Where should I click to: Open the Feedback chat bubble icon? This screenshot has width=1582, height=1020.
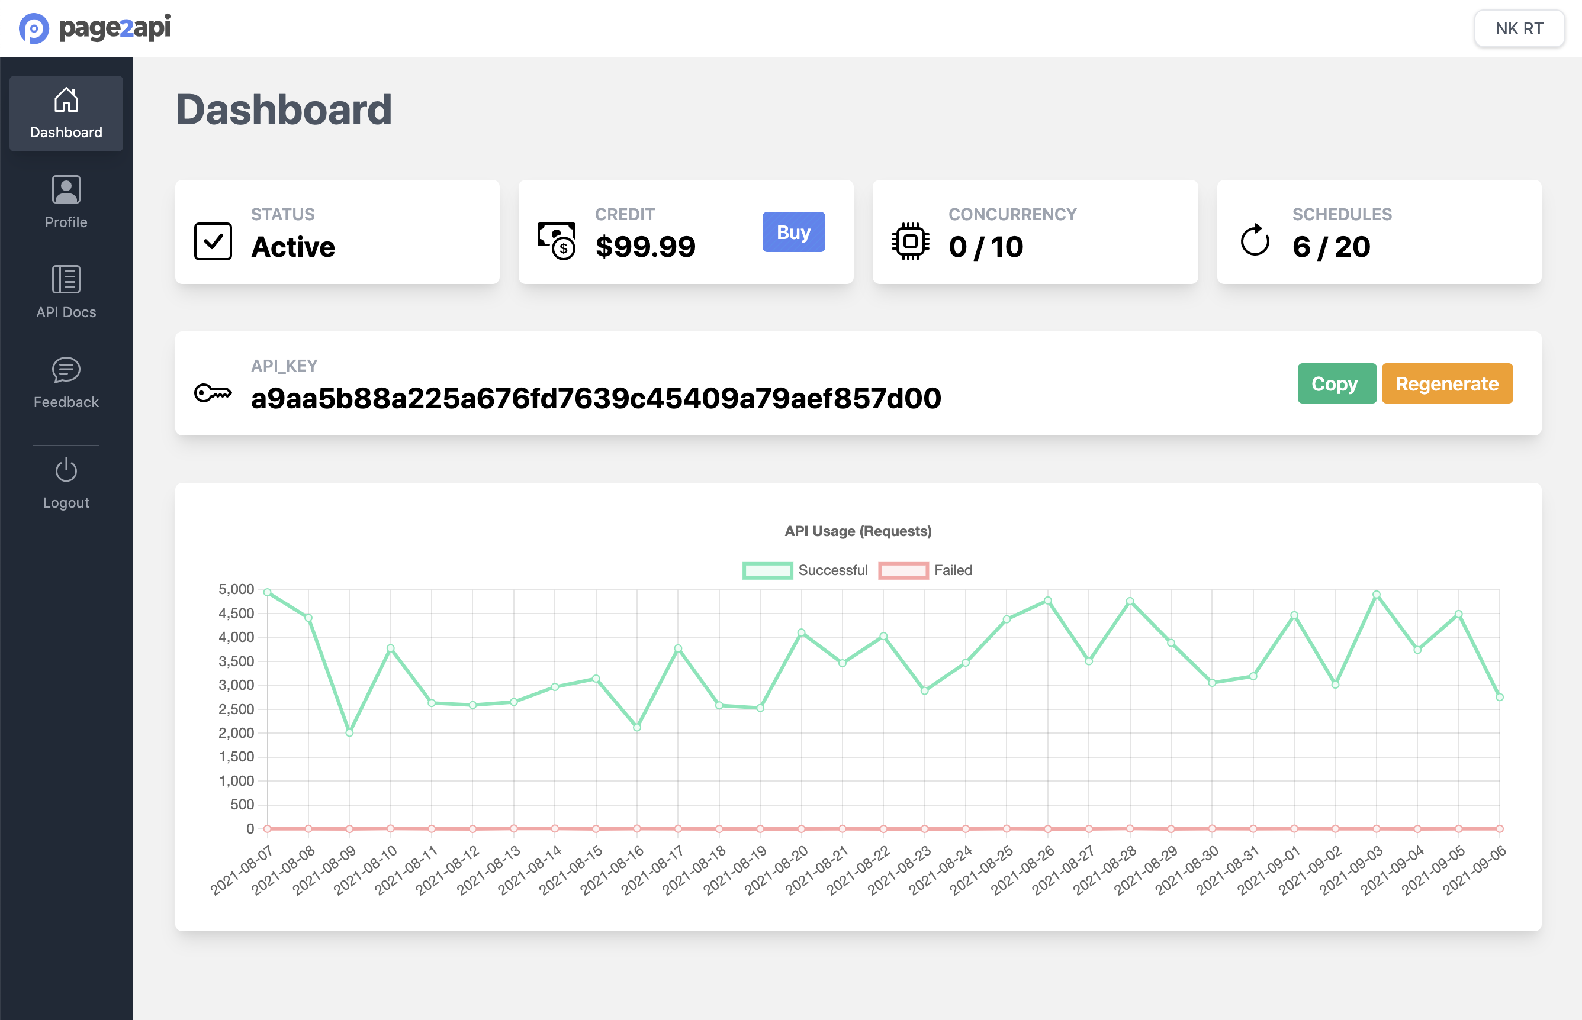coord(66,370)
